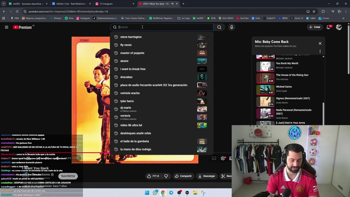
Task: Open the NBA bookmark
Action: click(x=15, y=18)
